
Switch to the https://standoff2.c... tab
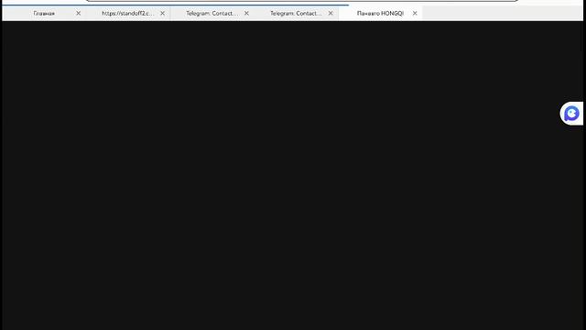[128, 14]
